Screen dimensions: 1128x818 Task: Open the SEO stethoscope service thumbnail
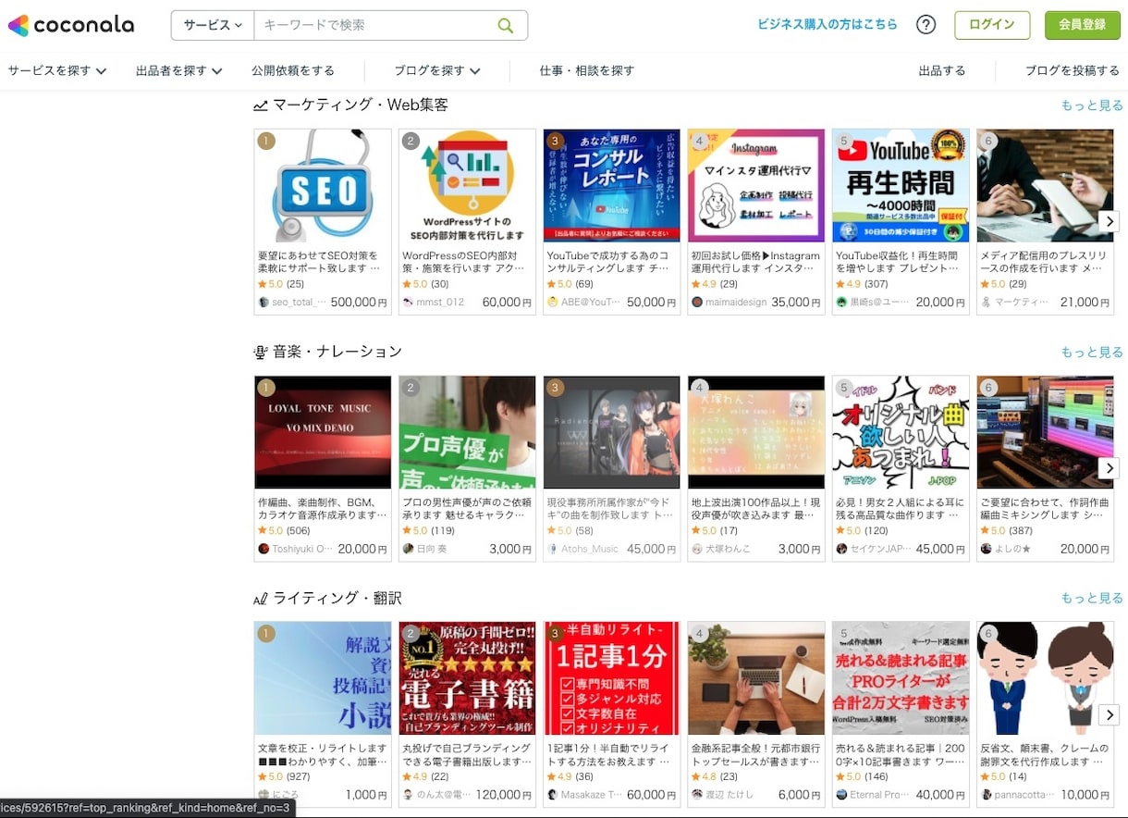[323, 186]
